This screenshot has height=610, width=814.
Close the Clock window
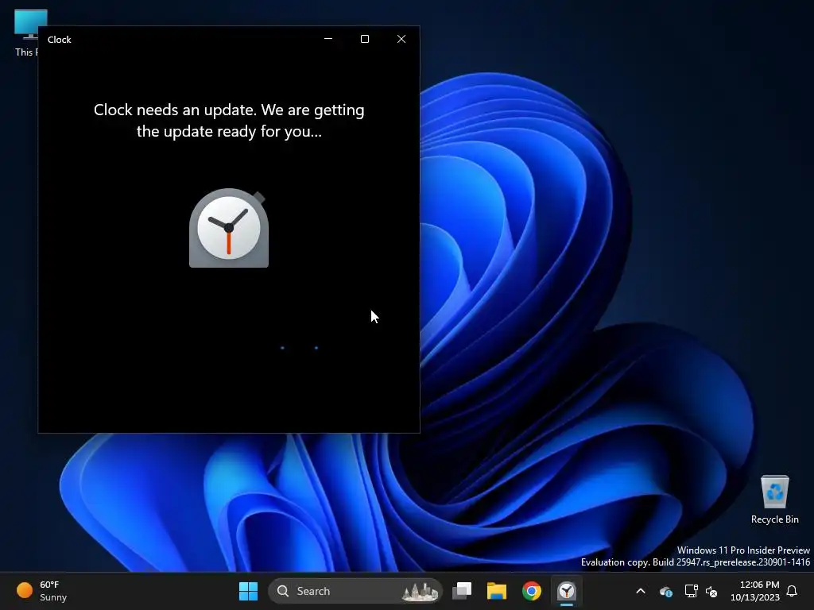coord(401,39)
